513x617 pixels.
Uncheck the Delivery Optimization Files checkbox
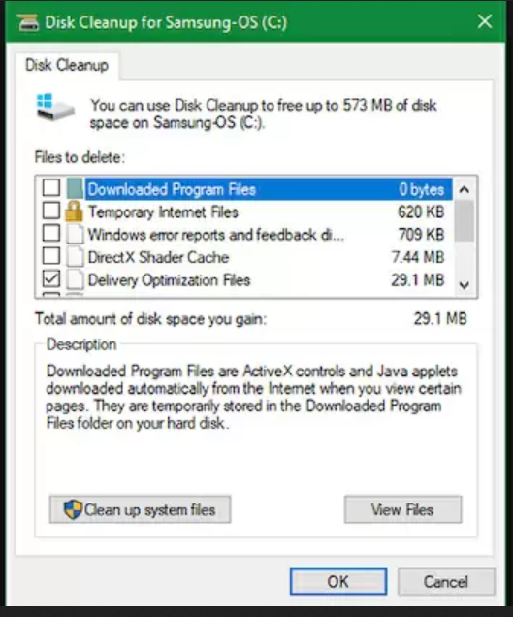pyautogui.click(x=51, y=279)
